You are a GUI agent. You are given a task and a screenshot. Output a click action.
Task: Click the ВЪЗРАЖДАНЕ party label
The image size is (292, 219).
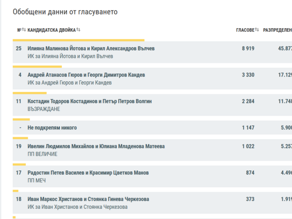44,109
